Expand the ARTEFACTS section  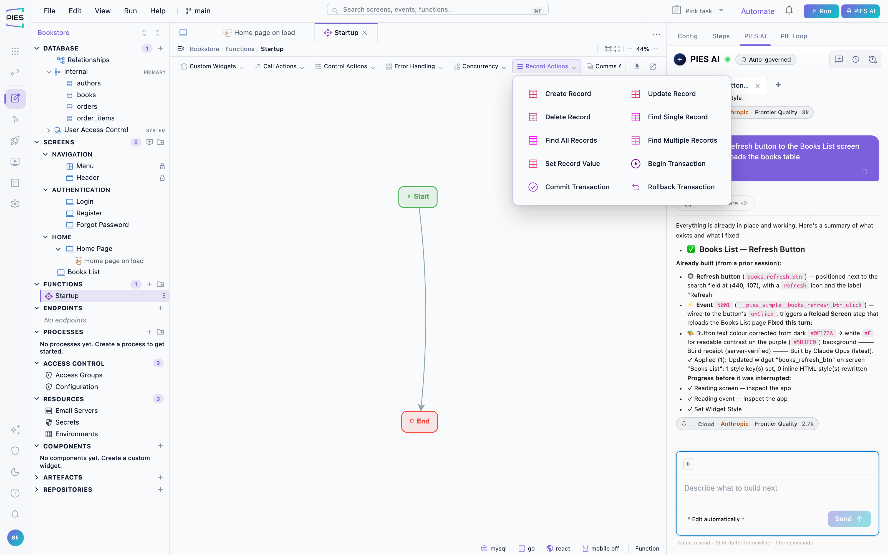[37, 477]
